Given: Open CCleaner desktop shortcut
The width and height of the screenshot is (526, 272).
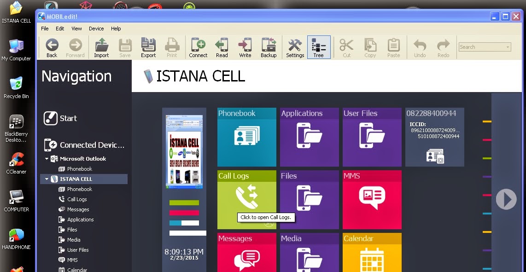Looking at the screenshot, I should (16, 163).
